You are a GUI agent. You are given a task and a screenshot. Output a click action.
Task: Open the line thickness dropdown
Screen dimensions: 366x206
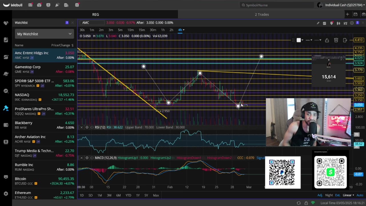point(309,40)
